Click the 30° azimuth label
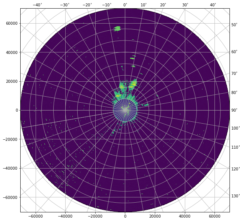This screenshot has height=221, width=240. (x=185, y=5)
